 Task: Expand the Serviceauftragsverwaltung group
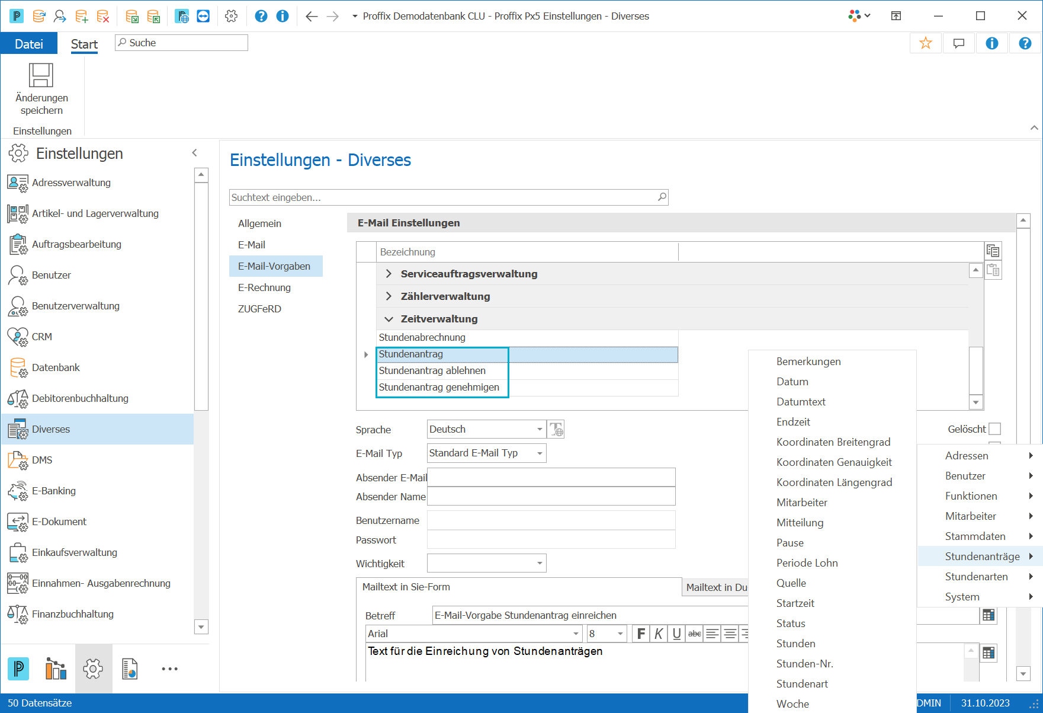pos(389,274)
